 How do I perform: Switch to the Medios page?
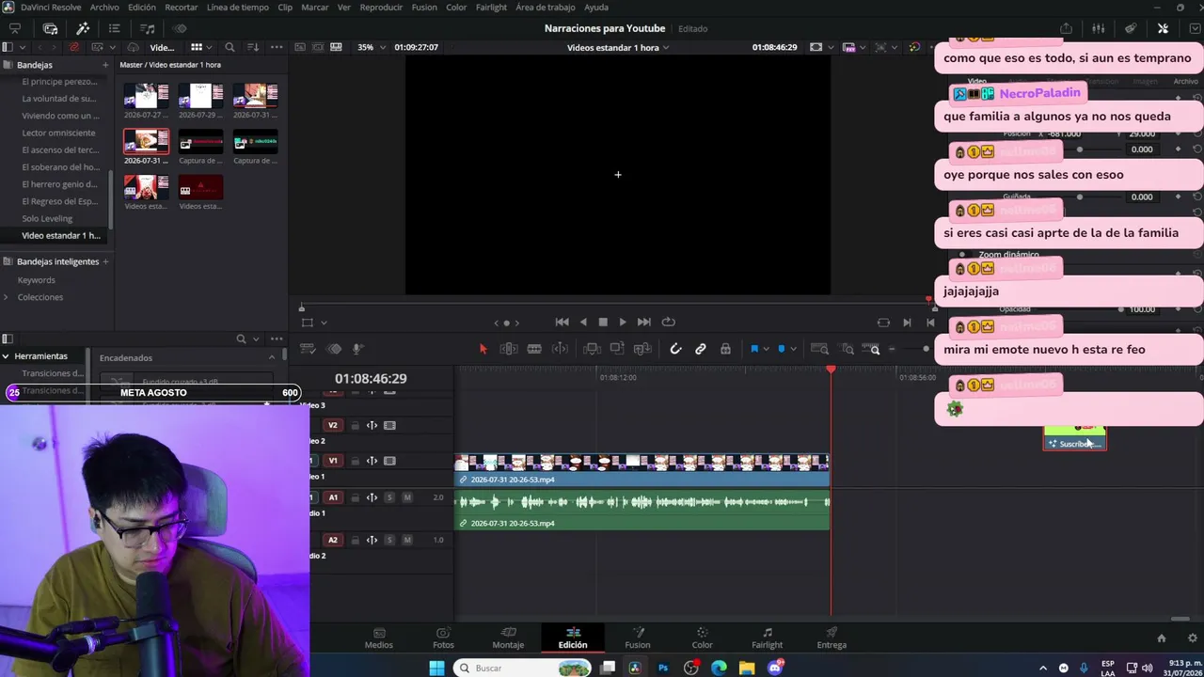379,638
